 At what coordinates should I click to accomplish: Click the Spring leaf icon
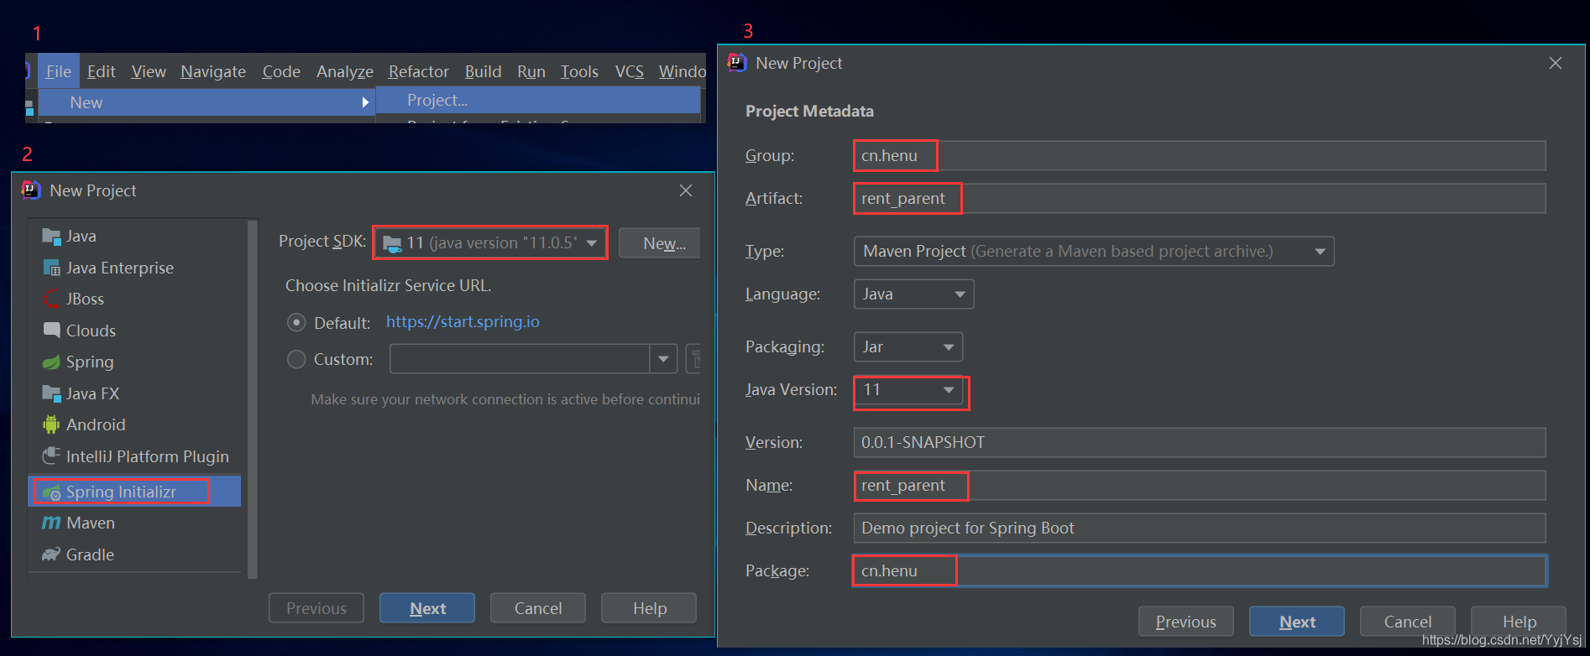51,362
